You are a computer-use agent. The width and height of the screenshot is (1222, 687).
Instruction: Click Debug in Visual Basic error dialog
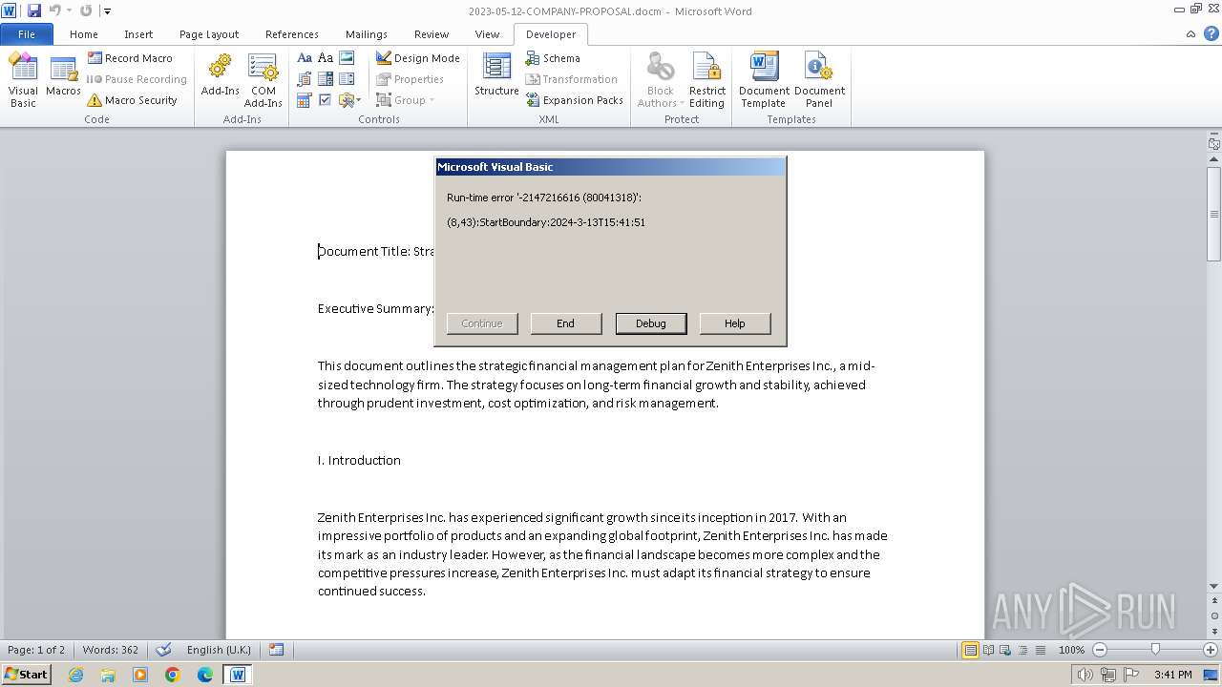[651, 323]
